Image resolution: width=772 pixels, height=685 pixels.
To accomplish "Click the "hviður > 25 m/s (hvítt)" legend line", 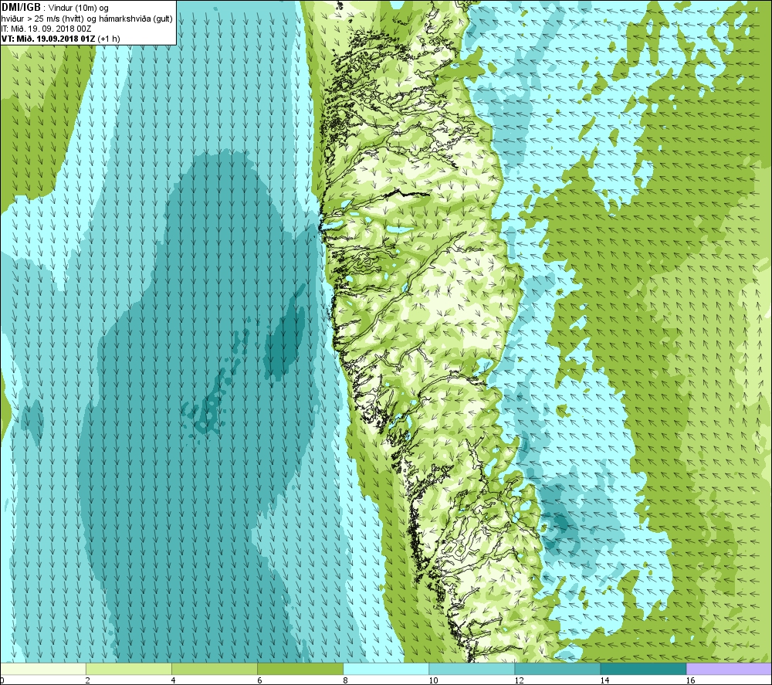I will point(42,19).
